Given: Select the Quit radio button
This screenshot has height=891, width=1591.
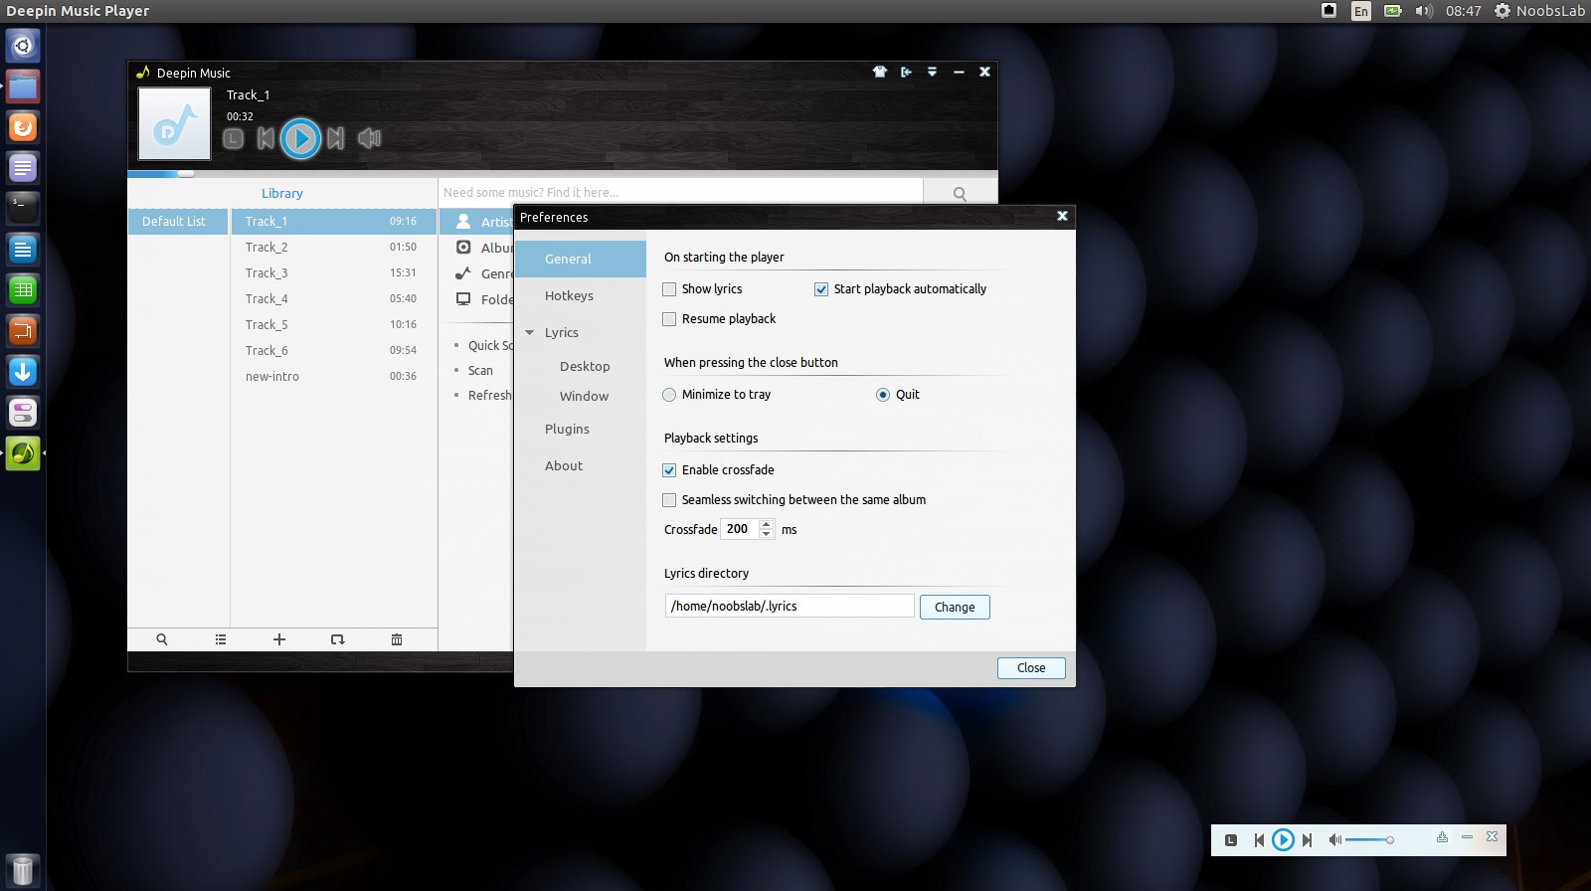Looking at the screenshot, I should click(x=883, y=395).
